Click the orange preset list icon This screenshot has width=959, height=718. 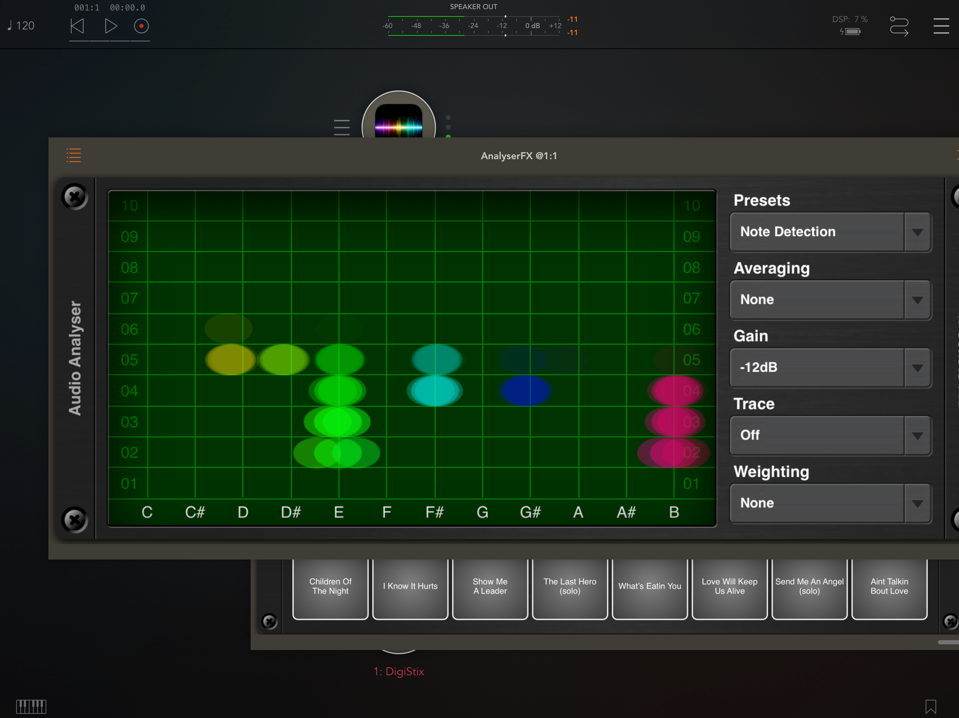(x=74, y=155)
